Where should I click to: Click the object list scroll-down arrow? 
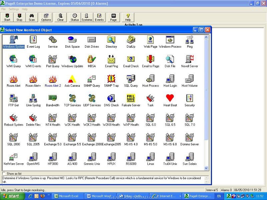tap(206, 168)
